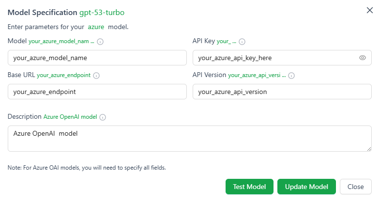Click inside the Description text area
The height and width of the screenshot is (205, 380).
click(x=189, y=139)
